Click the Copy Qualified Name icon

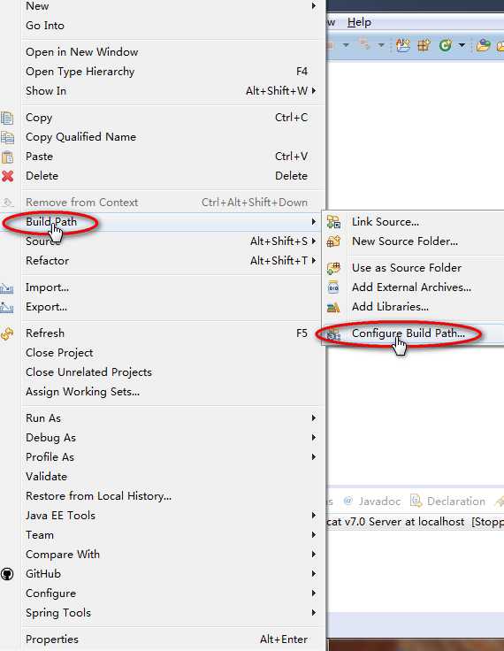(x=7, y=137)
